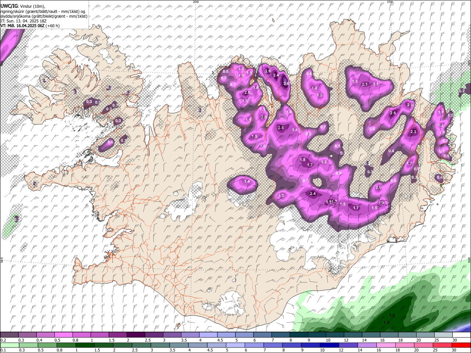Screen dimensions: 471x353
Task: Select the lightest green 0.1 swatch in lower legend
Action: coord(9,345)
